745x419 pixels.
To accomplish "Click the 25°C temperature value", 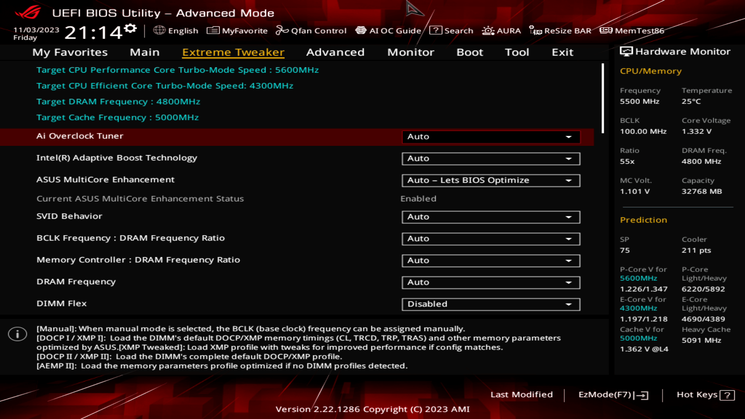I will point(691,101).
